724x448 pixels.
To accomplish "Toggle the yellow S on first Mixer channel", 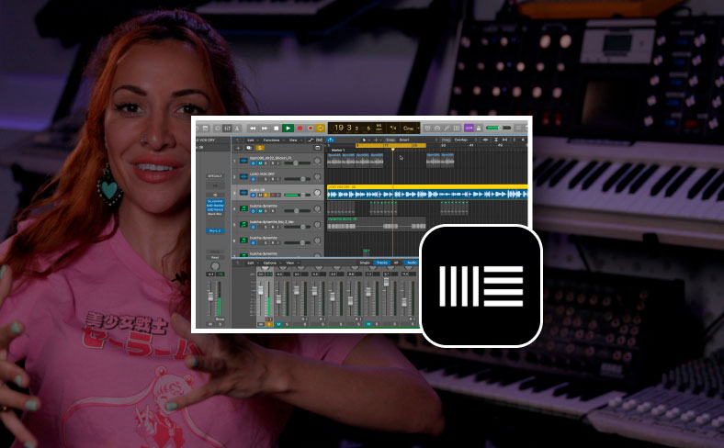I will (x=269, y=324).
